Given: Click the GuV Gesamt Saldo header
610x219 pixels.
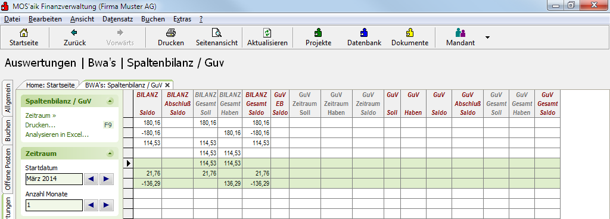Looking at the screenshot, I should 547,104.
